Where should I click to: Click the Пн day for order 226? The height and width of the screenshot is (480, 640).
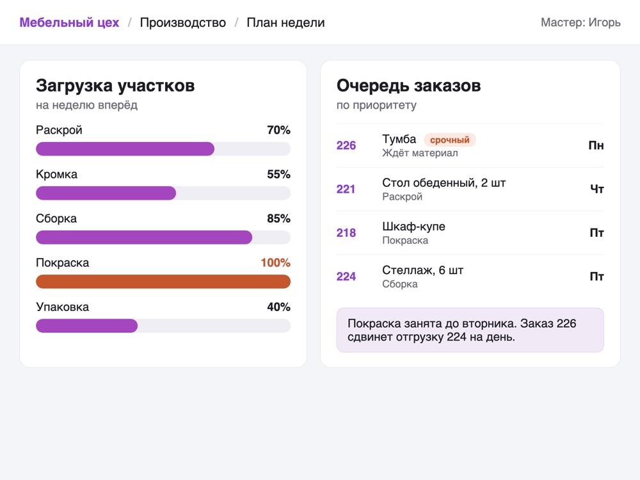click(596, 146)
